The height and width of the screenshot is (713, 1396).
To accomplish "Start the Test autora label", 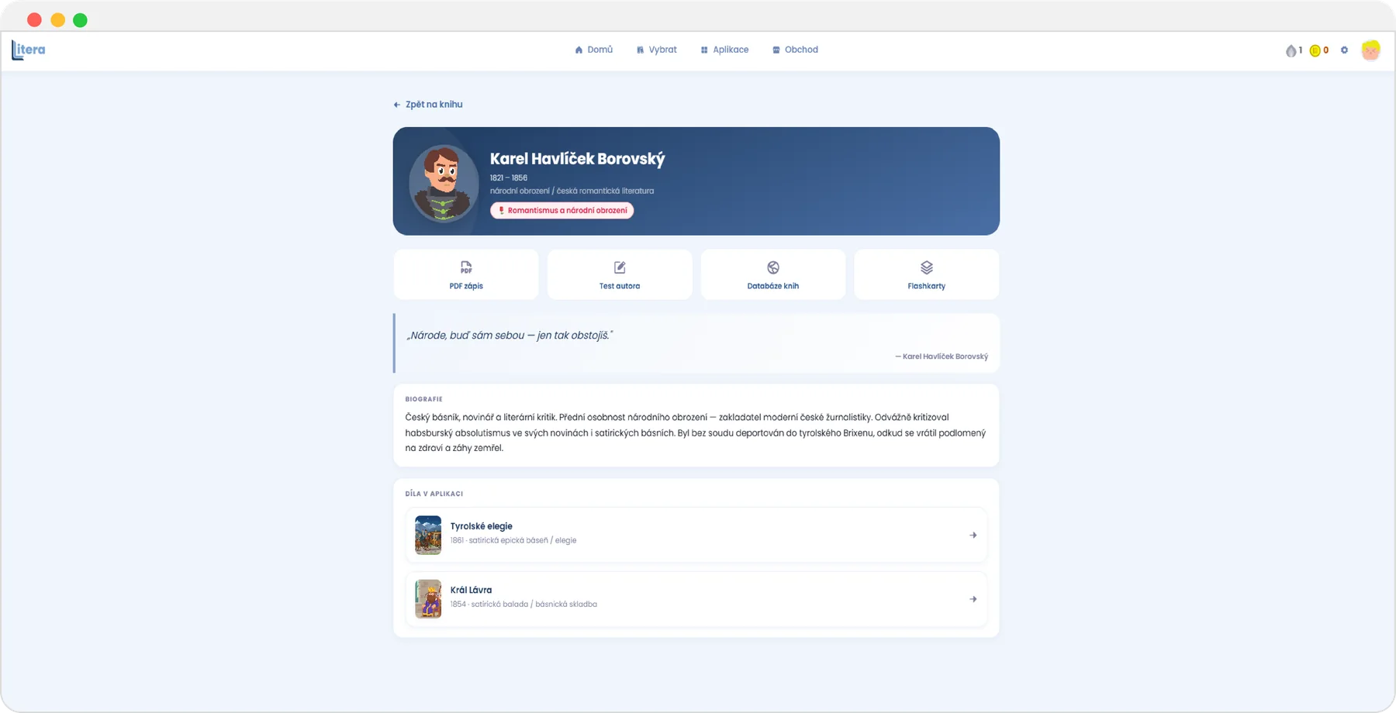I will point(620,286).
